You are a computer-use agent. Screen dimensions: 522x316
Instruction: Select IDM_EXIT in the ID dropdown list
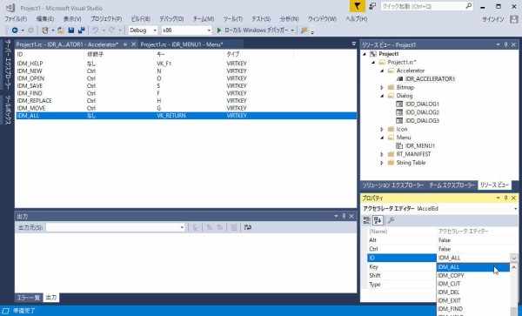[473, 300]
